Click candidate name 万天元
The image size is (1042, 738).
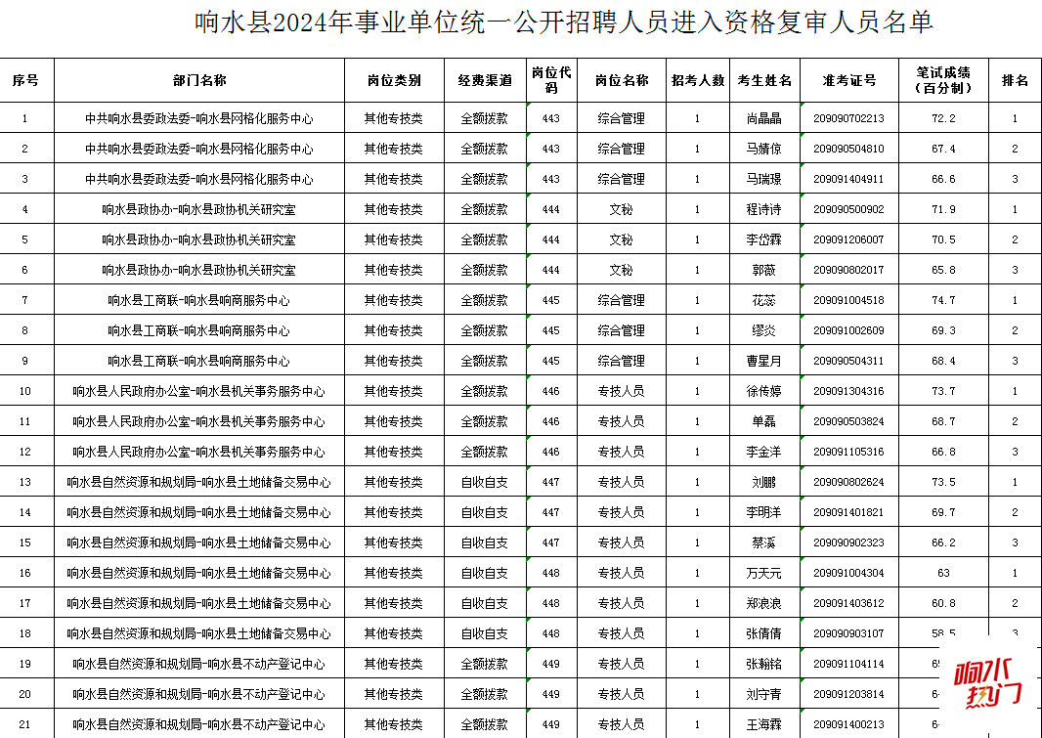(x=764, y=573)
